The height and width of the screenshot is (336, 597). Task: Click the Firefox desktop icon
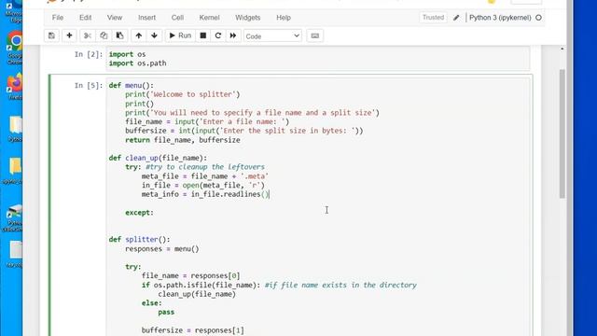pyautogui.click(x=15, y=87)
